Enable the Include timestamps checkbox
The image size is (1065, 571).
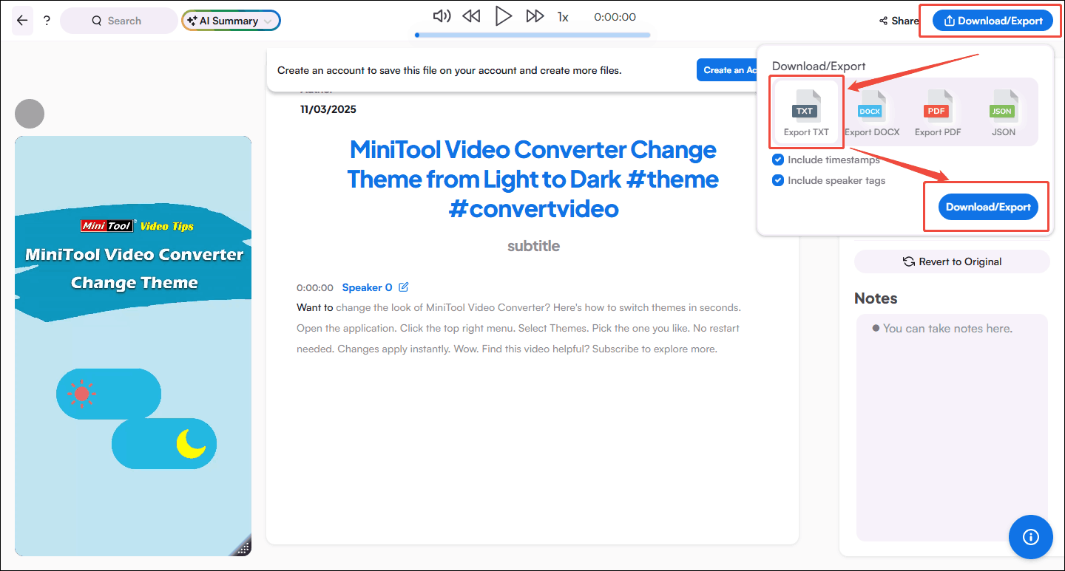point(778,159)
